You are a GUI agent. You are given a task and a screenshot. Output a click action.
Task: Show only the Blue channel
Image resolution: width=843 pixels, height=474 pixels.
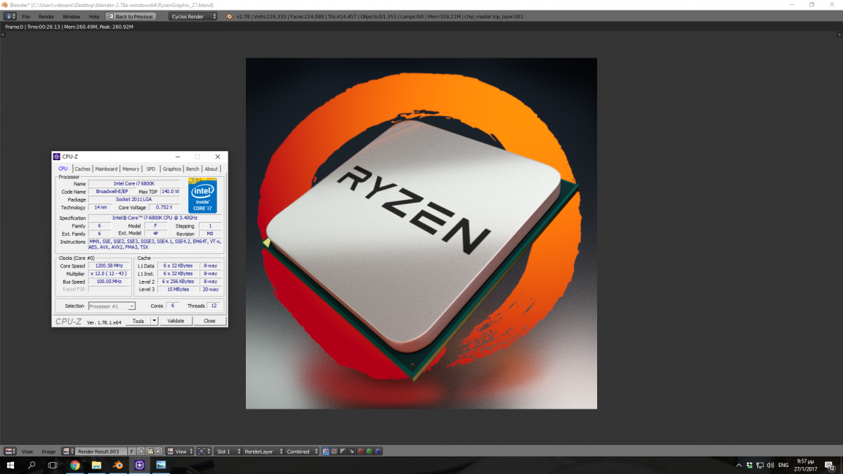(378, 452)
